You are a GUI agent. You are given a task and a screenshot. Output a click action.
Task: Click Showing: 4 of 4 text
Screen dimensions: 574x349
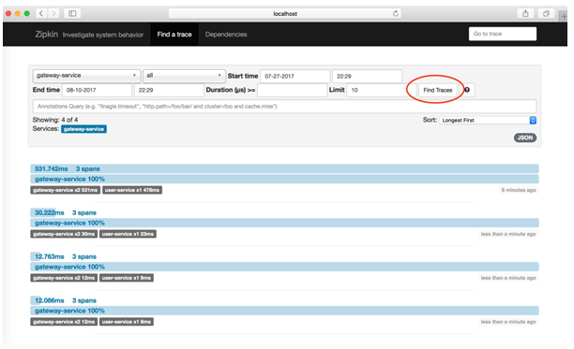[x=55, y=120]
